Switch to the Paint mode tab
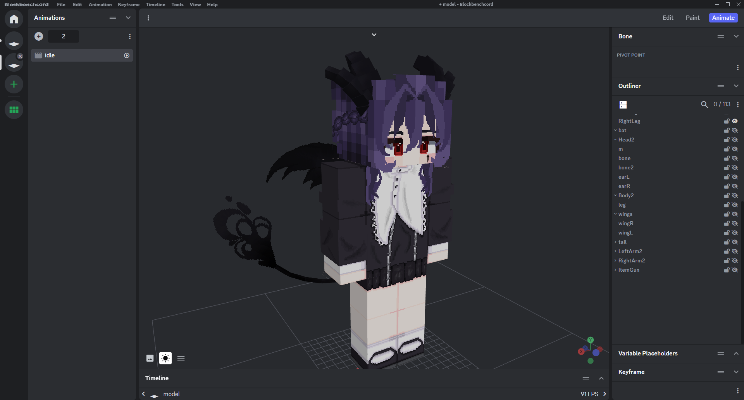The height and width of the screenshot is (400, 744). 692,18
